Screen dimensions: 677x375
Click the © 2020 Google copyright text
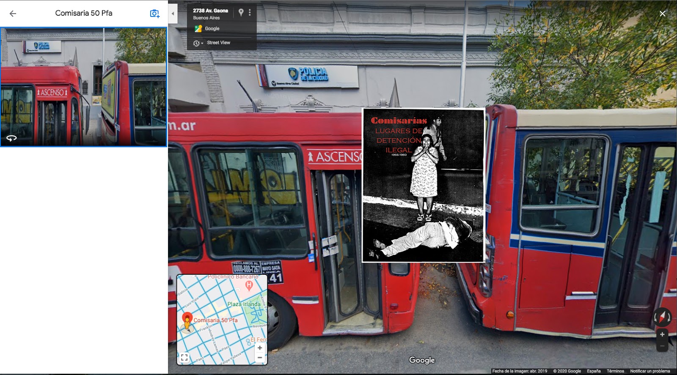pyautogui.click(x=567, y=371)
